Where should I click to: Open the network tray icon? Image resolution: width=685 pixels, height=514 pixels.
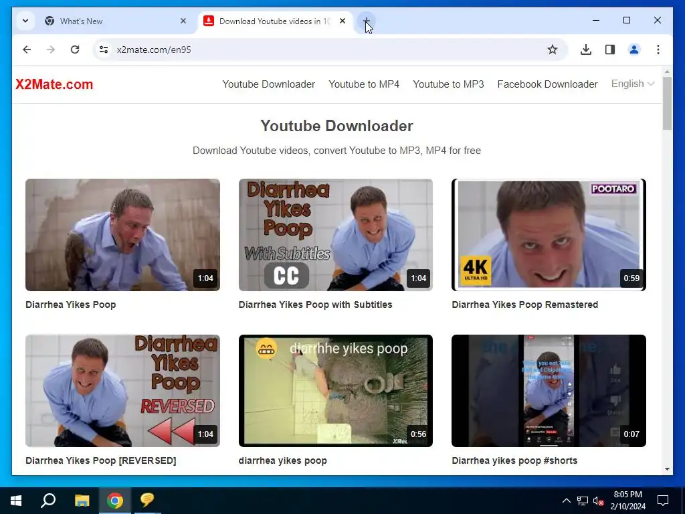[x=583, y=501]
